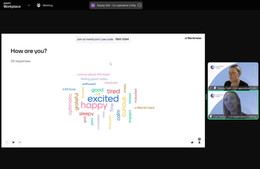Click the Join at menti.com code banner
The height and width of the screenshot is (169, 260).
(103, 39)
